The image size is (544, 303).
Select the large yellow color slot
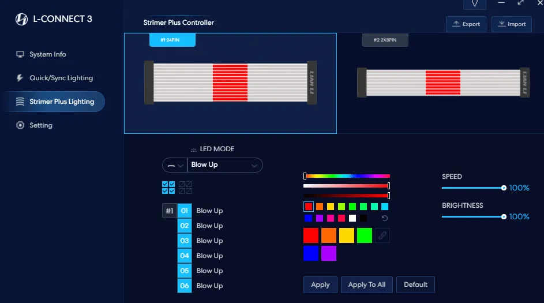point(347,235)
